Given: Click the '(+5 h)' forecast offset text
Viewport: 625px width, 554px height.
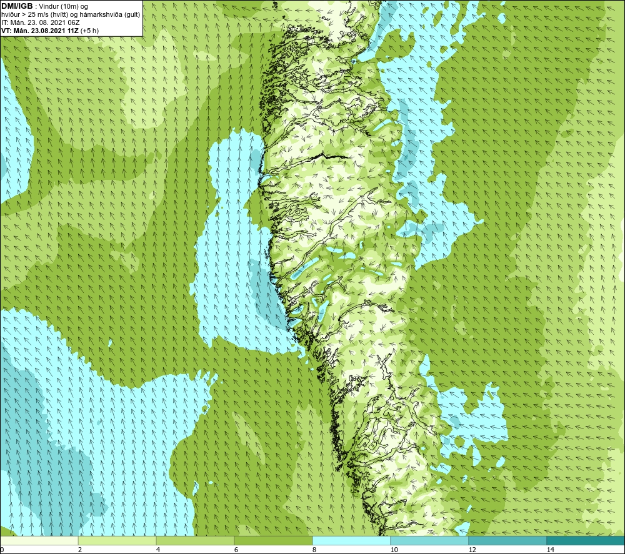Looking at the screenshot, I should tap(89, 31).
